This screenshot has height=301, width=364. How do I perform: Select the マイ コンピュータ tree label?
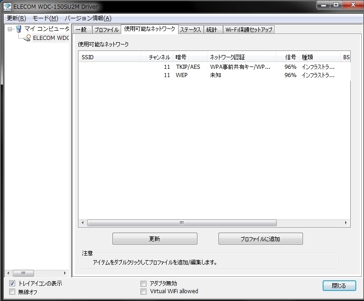pos(47,29)
